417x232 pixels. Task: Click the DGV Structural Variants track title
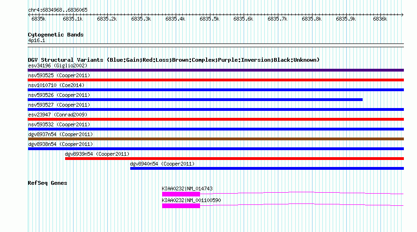pyautogui.click(x=174, y=60)
